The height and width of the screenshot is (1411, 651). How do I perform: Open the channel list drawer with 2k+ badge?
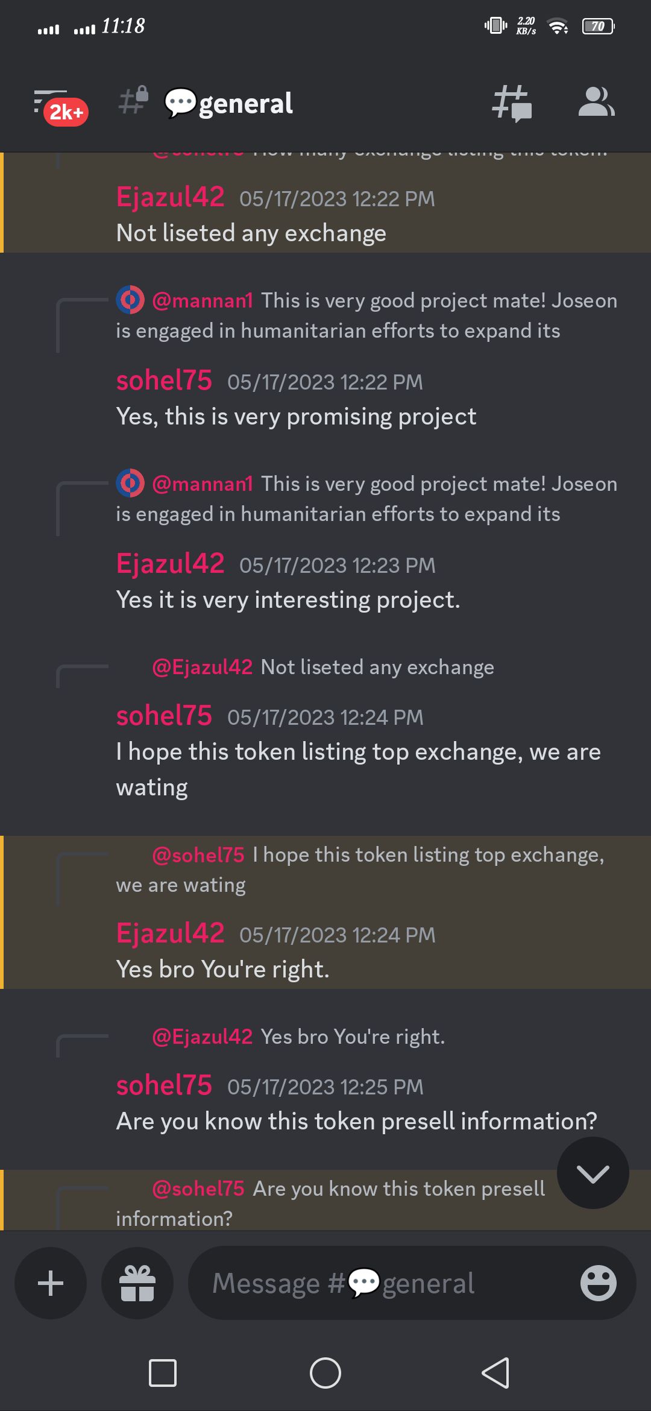click(59, 106)
